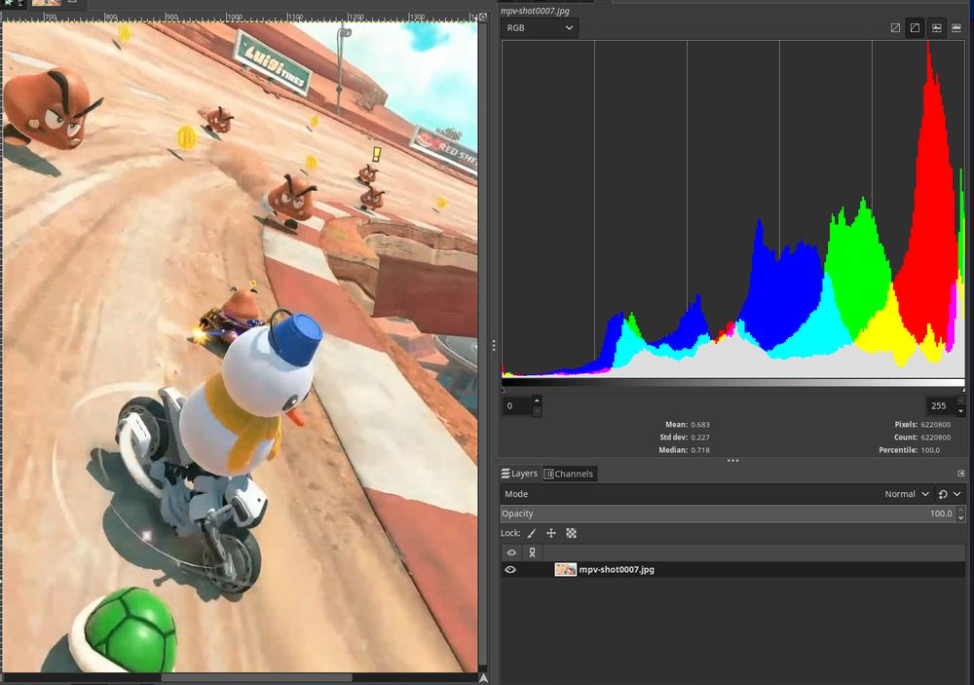Image resolution: width=974 pixels, height=685 pixels.
Task: Click the histogram black point triangle marker
Action: 504,390
